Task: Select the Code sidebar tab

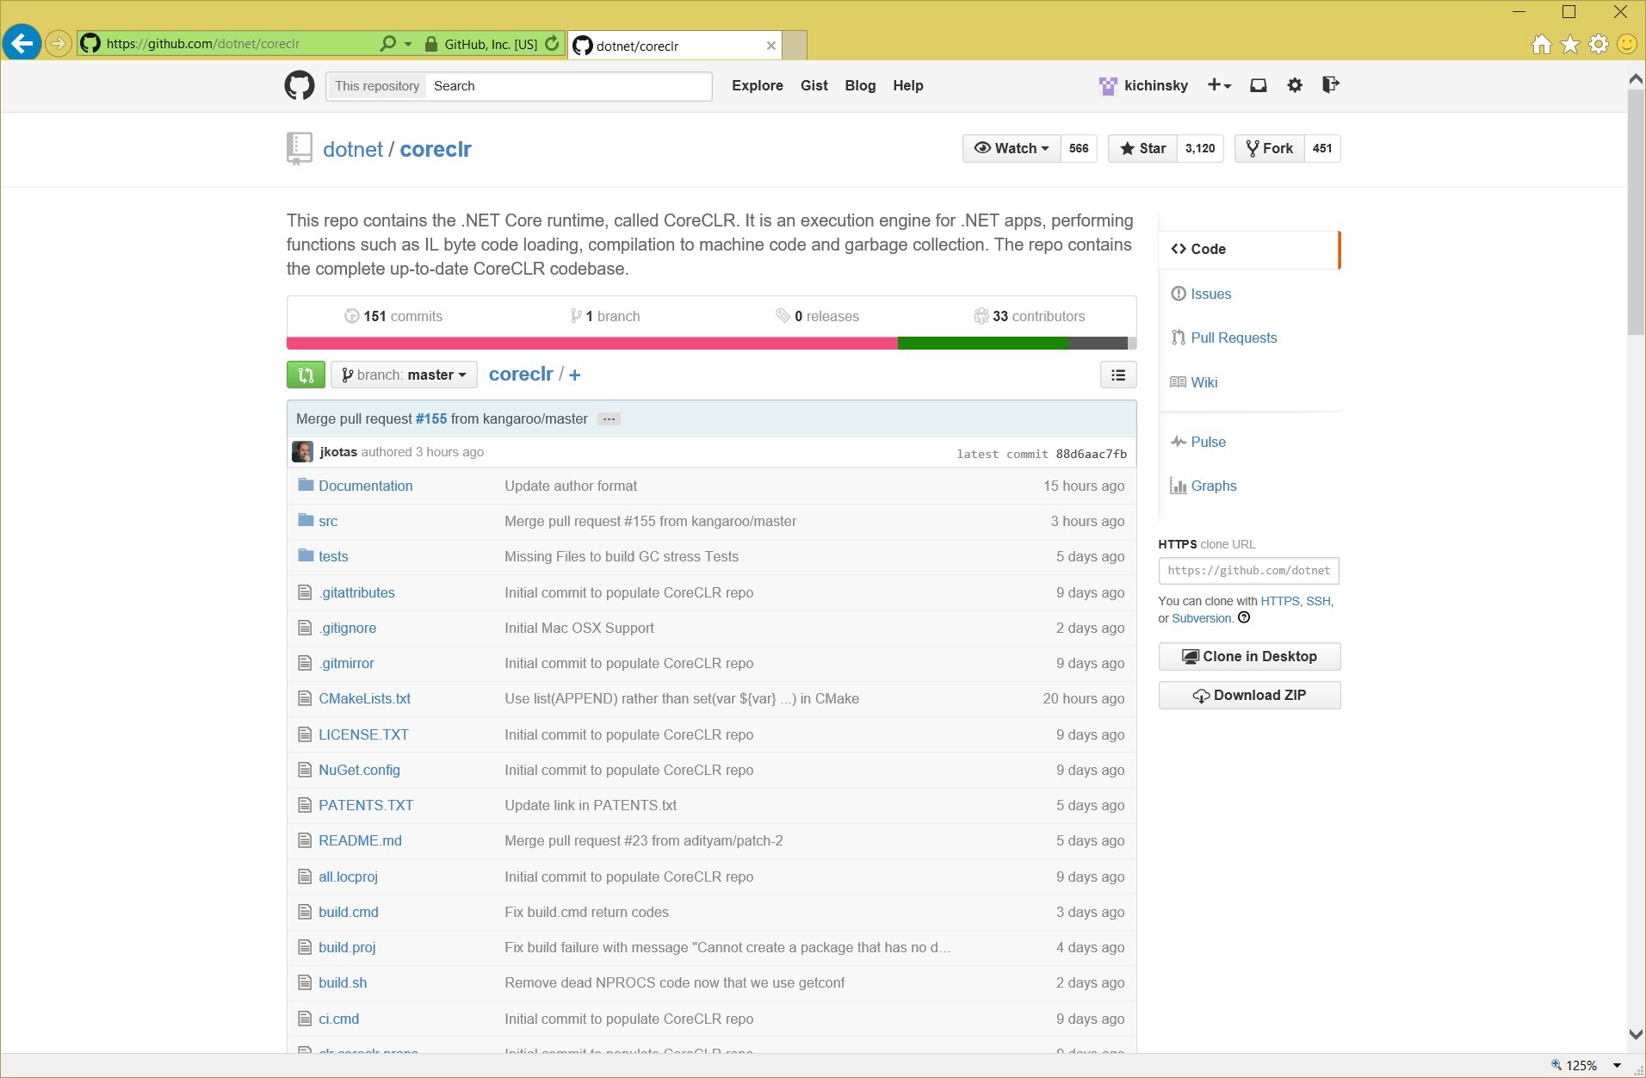Action: (x=1248, y=249)
